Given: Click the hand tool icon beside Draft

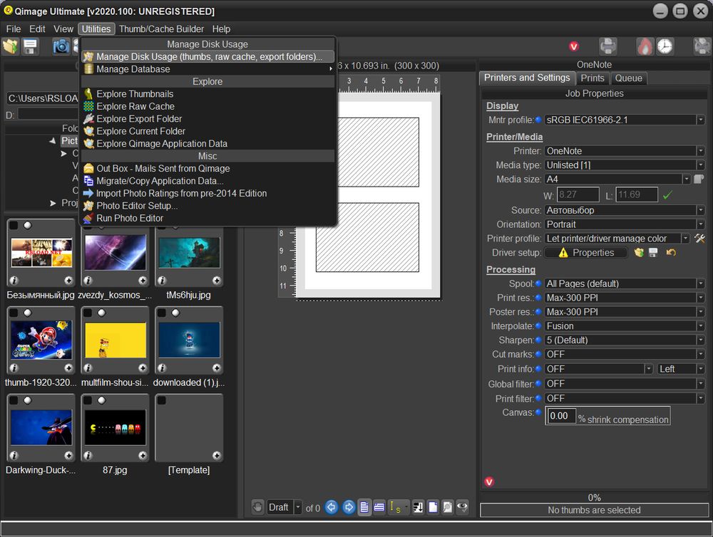Looking at the screenshot, I should coord(257,507).
